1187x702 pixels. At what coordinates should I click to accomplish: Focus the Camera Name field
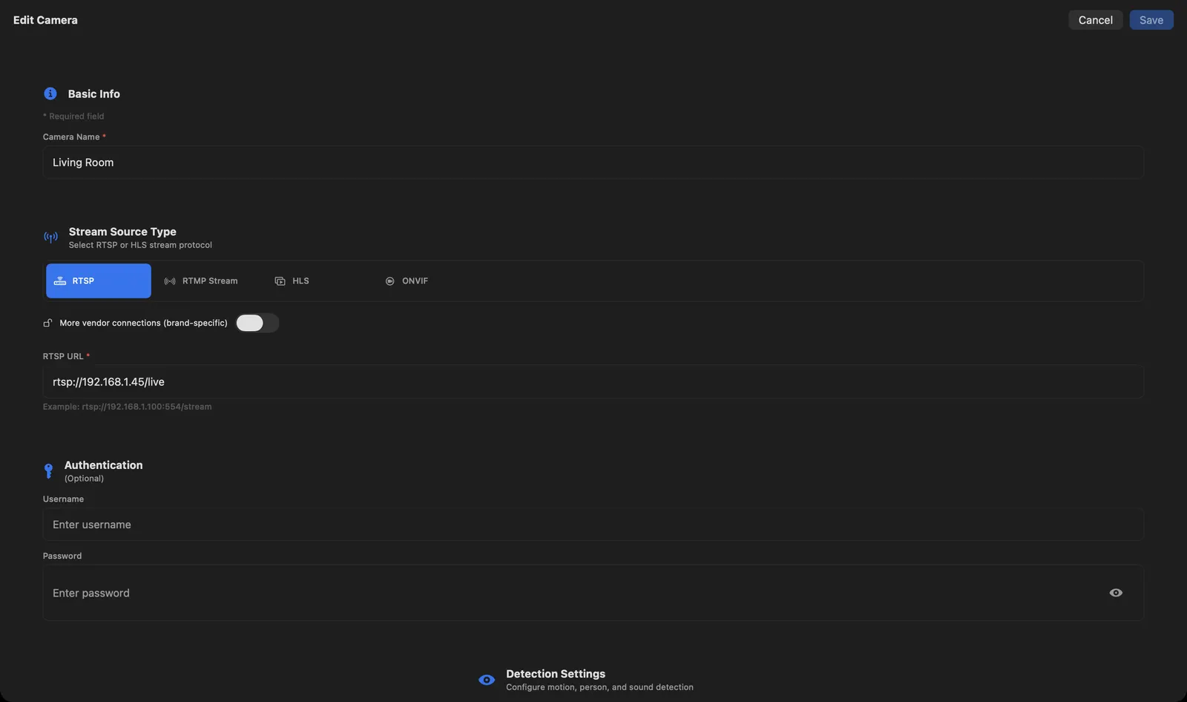tap(593, 163)
